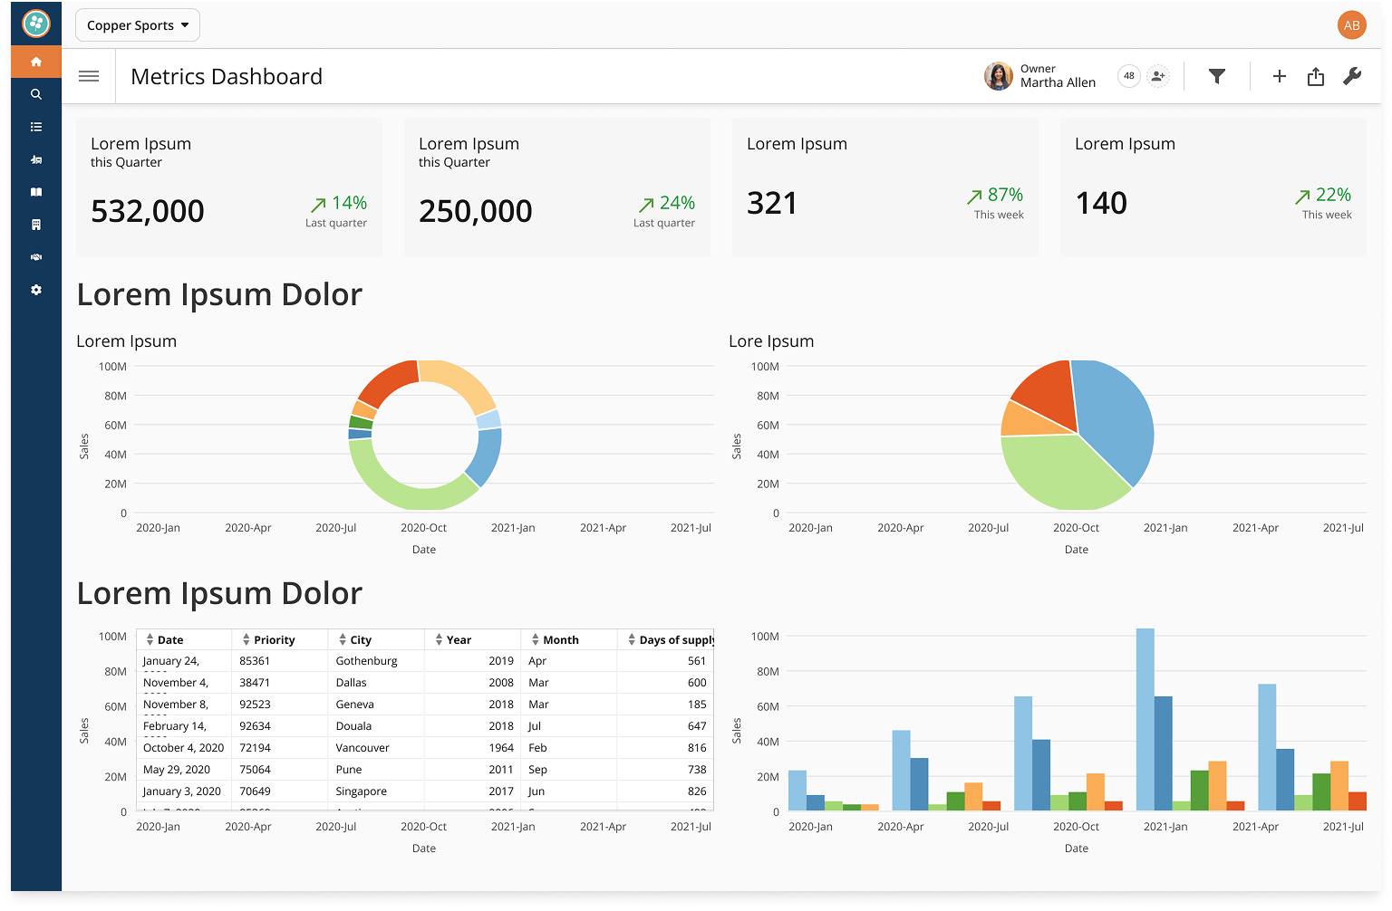Open the book icon in the sidebar
Screen dimensions: 1392x911
[36, 192]
